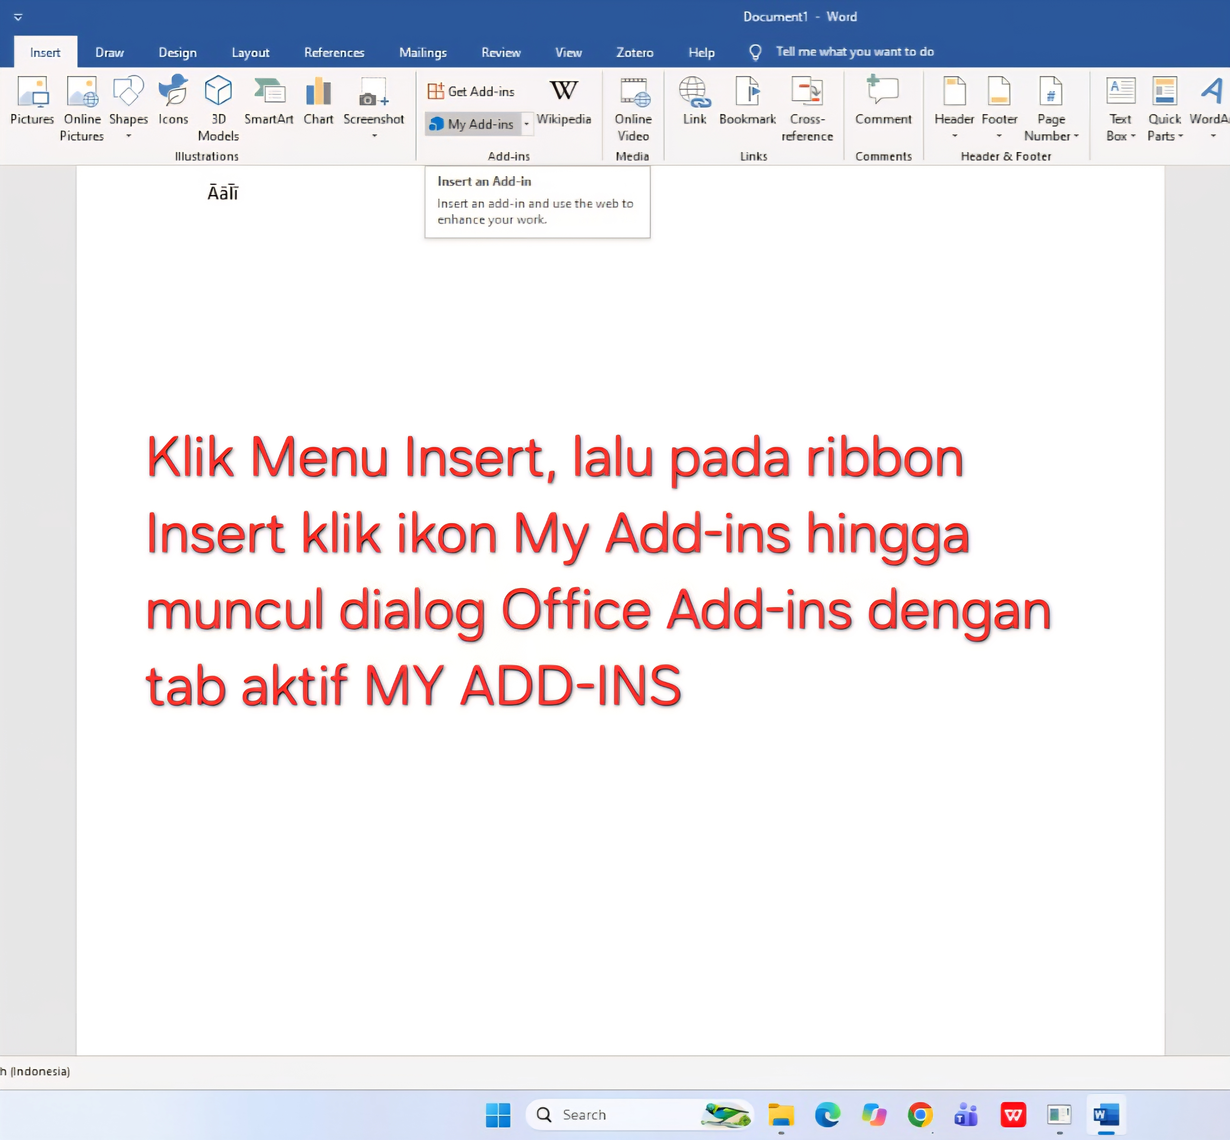Open Online Pictures tool
The height and width of the screenshot is (1140, 1230).
click(82, 109)
